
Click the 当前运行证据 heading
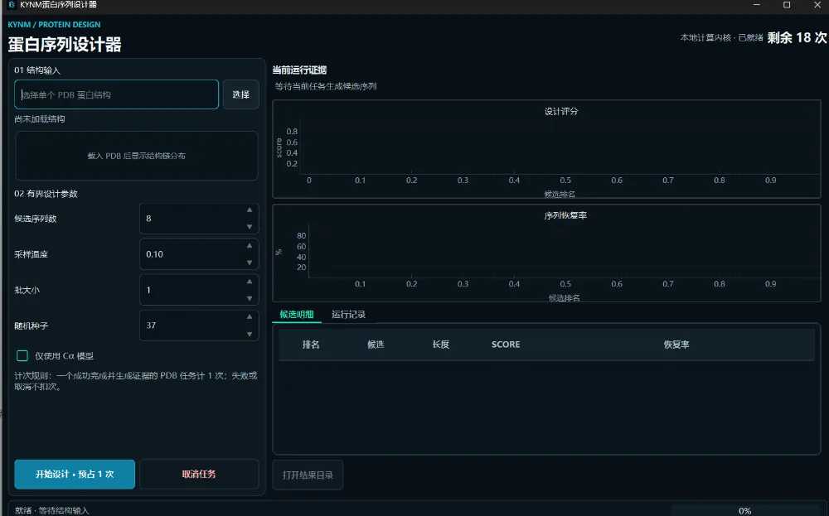point(299,70)
